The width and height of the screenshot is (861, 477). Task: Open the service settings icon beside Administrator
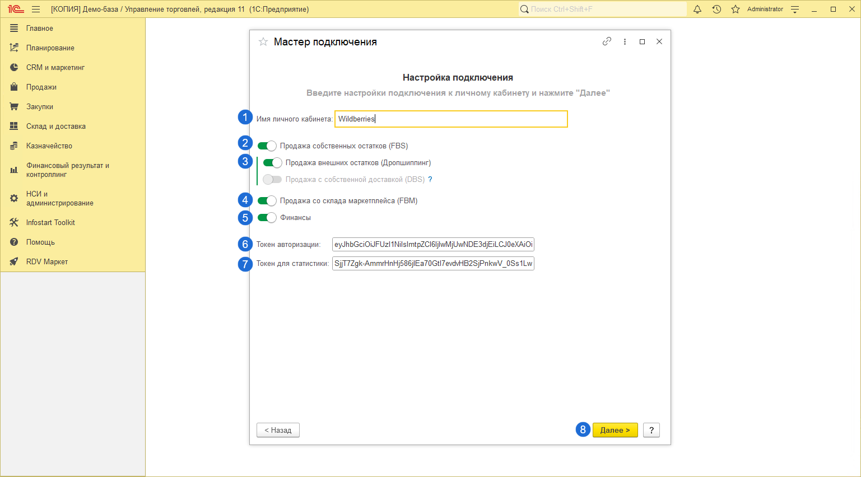(x=795, y=9)
